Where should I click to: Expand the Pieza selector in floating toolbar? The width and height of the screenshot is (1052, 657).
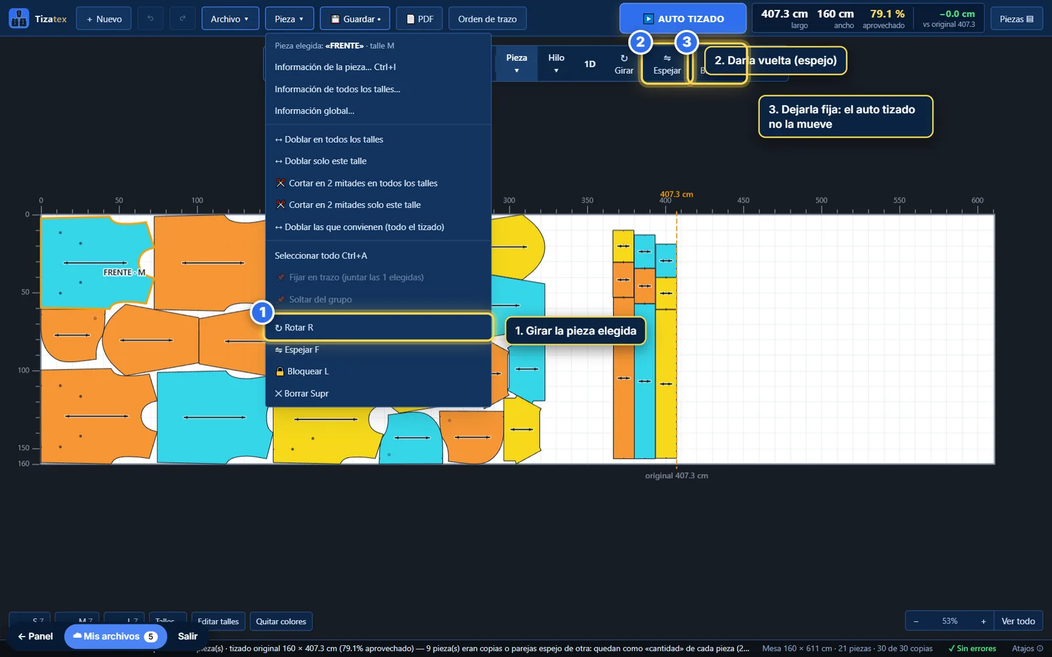point(516,64)
